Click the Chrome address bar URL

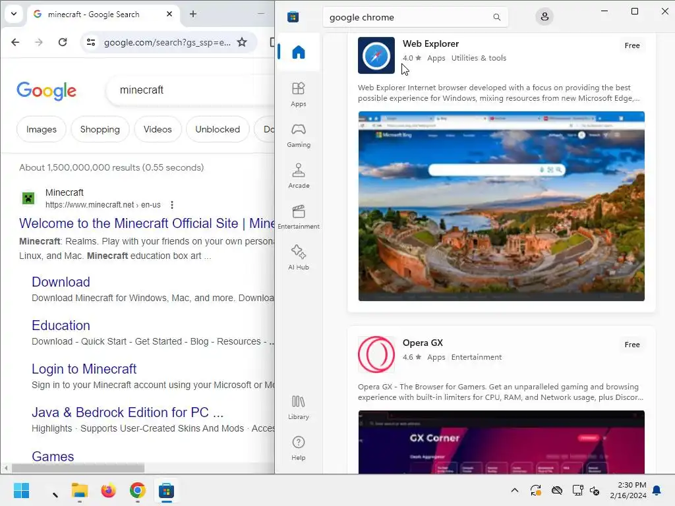(167, 42)
